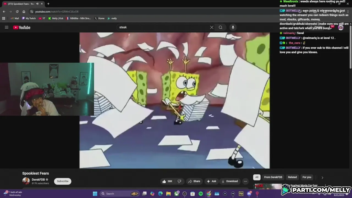
Task: Select the For you filter chip
Action: 307,177
